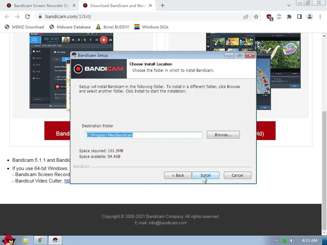Click the Destination Folder path field
The image size is (327, 245).
coord(143,135)
